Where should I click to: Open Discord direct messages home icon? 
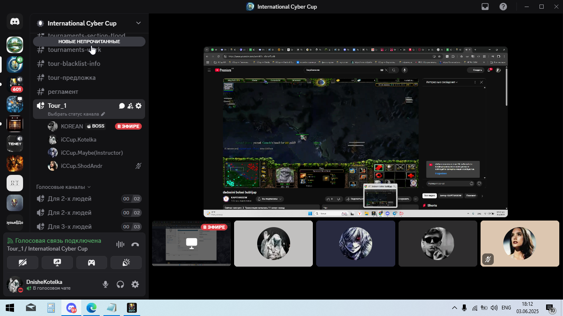pyautogui.click(x=15, y=22)
